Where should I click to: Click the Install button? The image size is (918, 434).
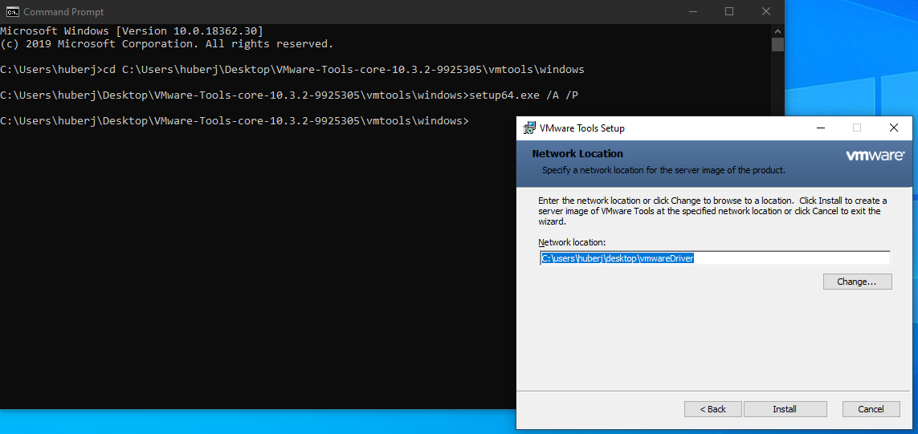tap(785, 409)
